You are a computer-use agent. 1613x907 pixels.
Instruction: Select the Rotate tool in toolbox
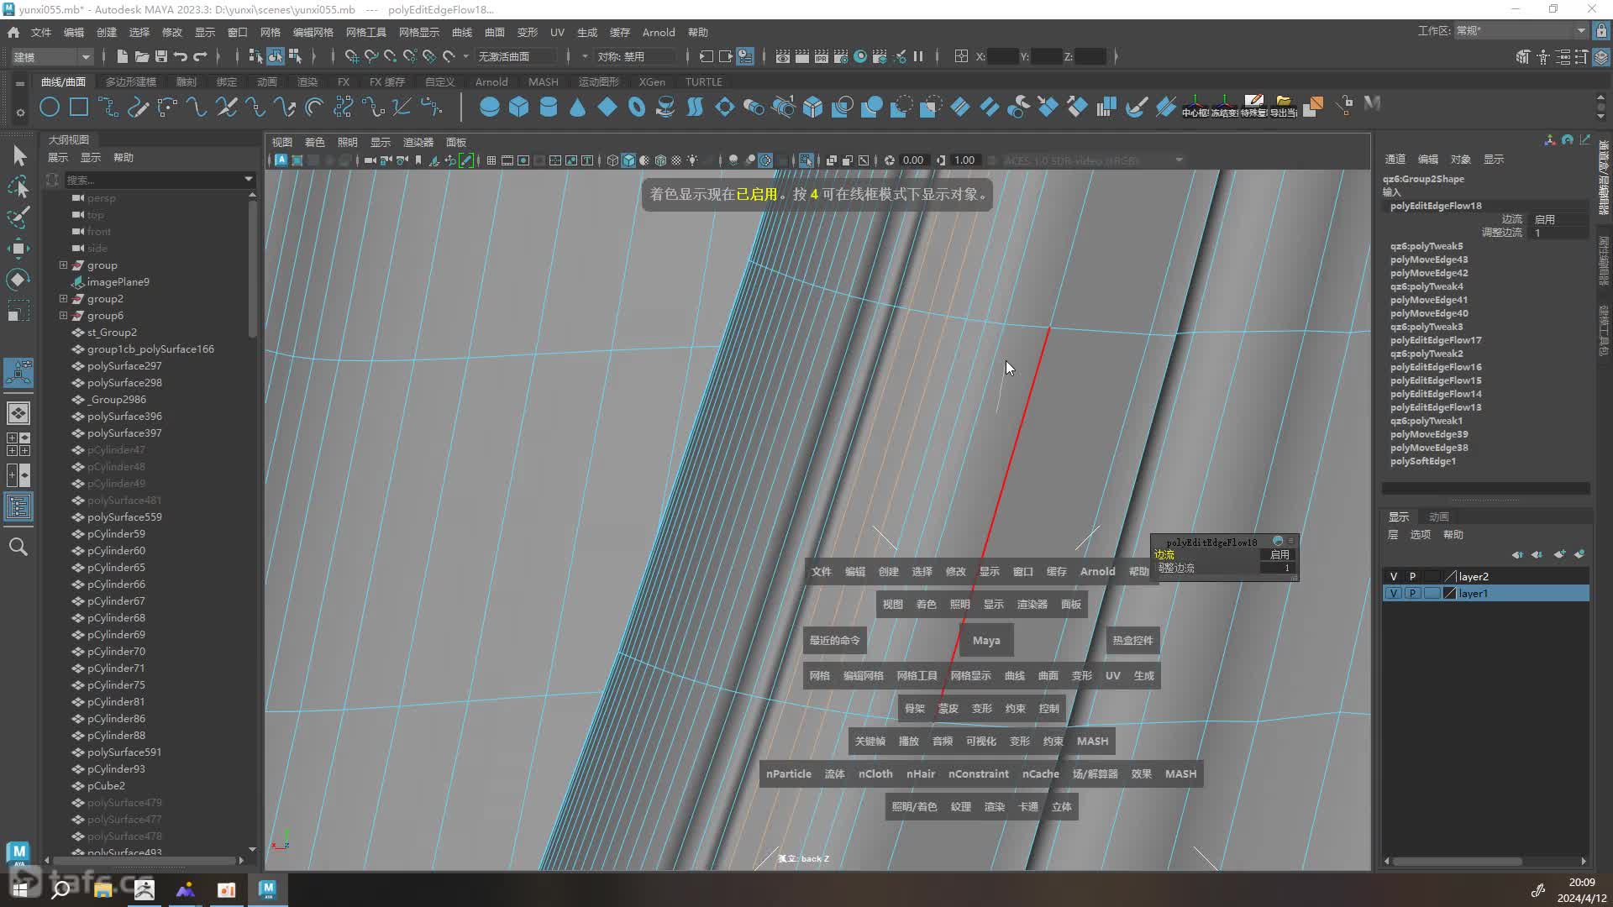(x=18, y=279)
